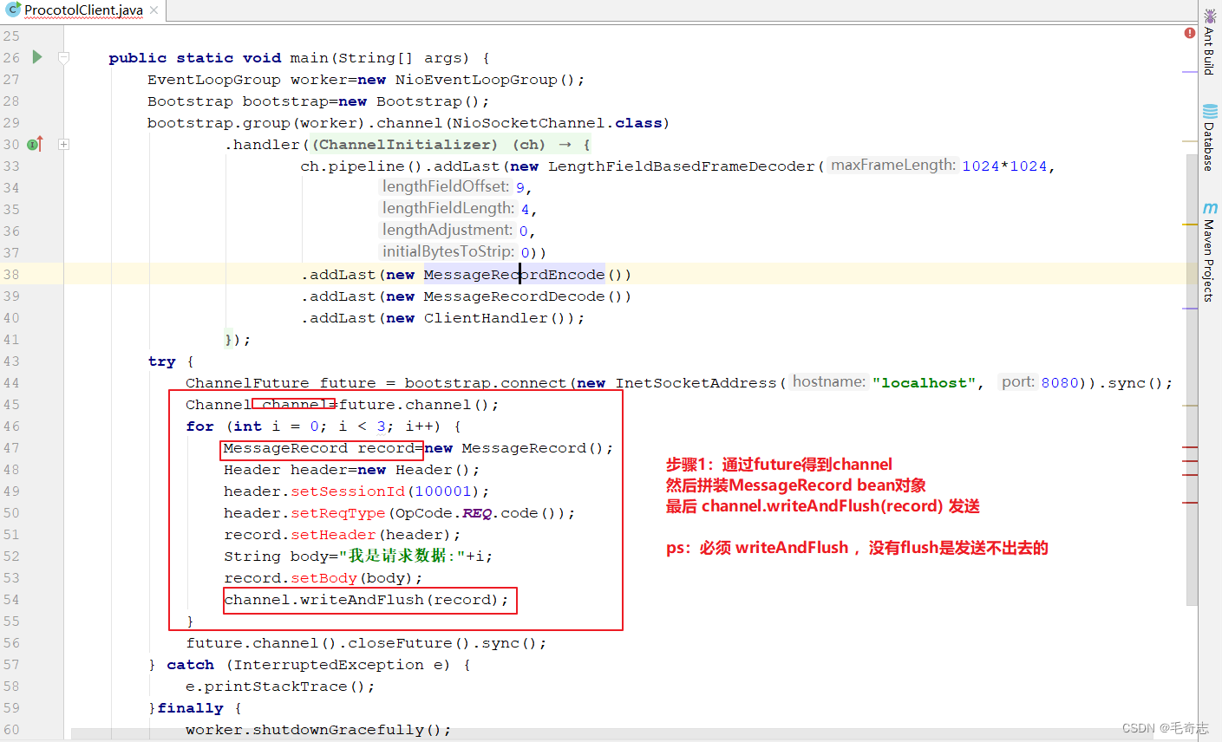The image size is (1222, 742).
Task: Click on InterruptedException in line 57
Action: point(329,665)
